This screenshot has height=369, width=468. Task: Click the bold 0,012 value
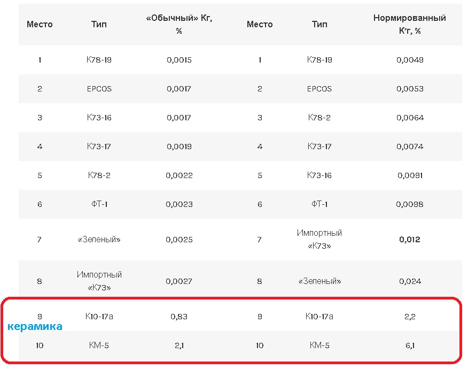(x=410, y=240)
